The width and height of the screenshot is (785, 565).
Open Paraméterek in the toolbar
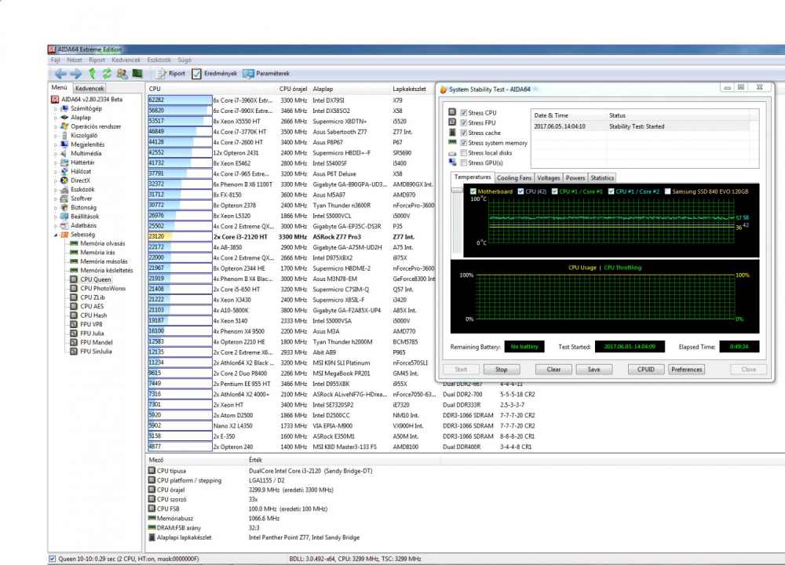266,74
